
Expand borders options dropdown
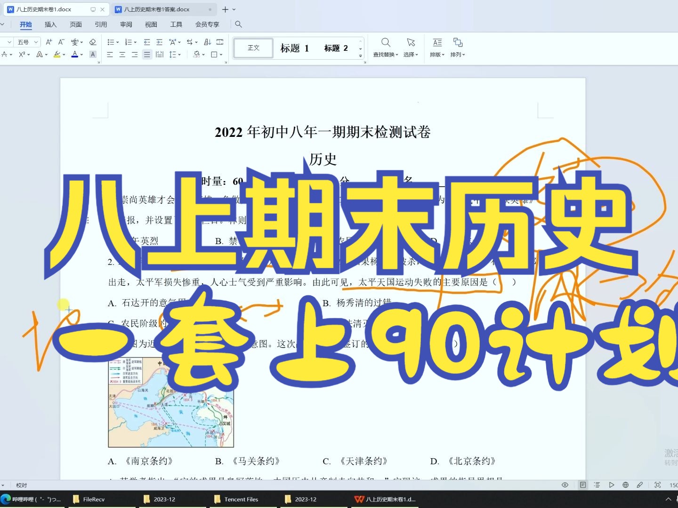pyautogui.click(x=221, y=55)
